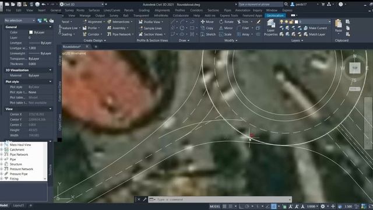This screenshot has height=210, width=373.
Task: Expand the Draw panel title
Action: tap(184, 40)
